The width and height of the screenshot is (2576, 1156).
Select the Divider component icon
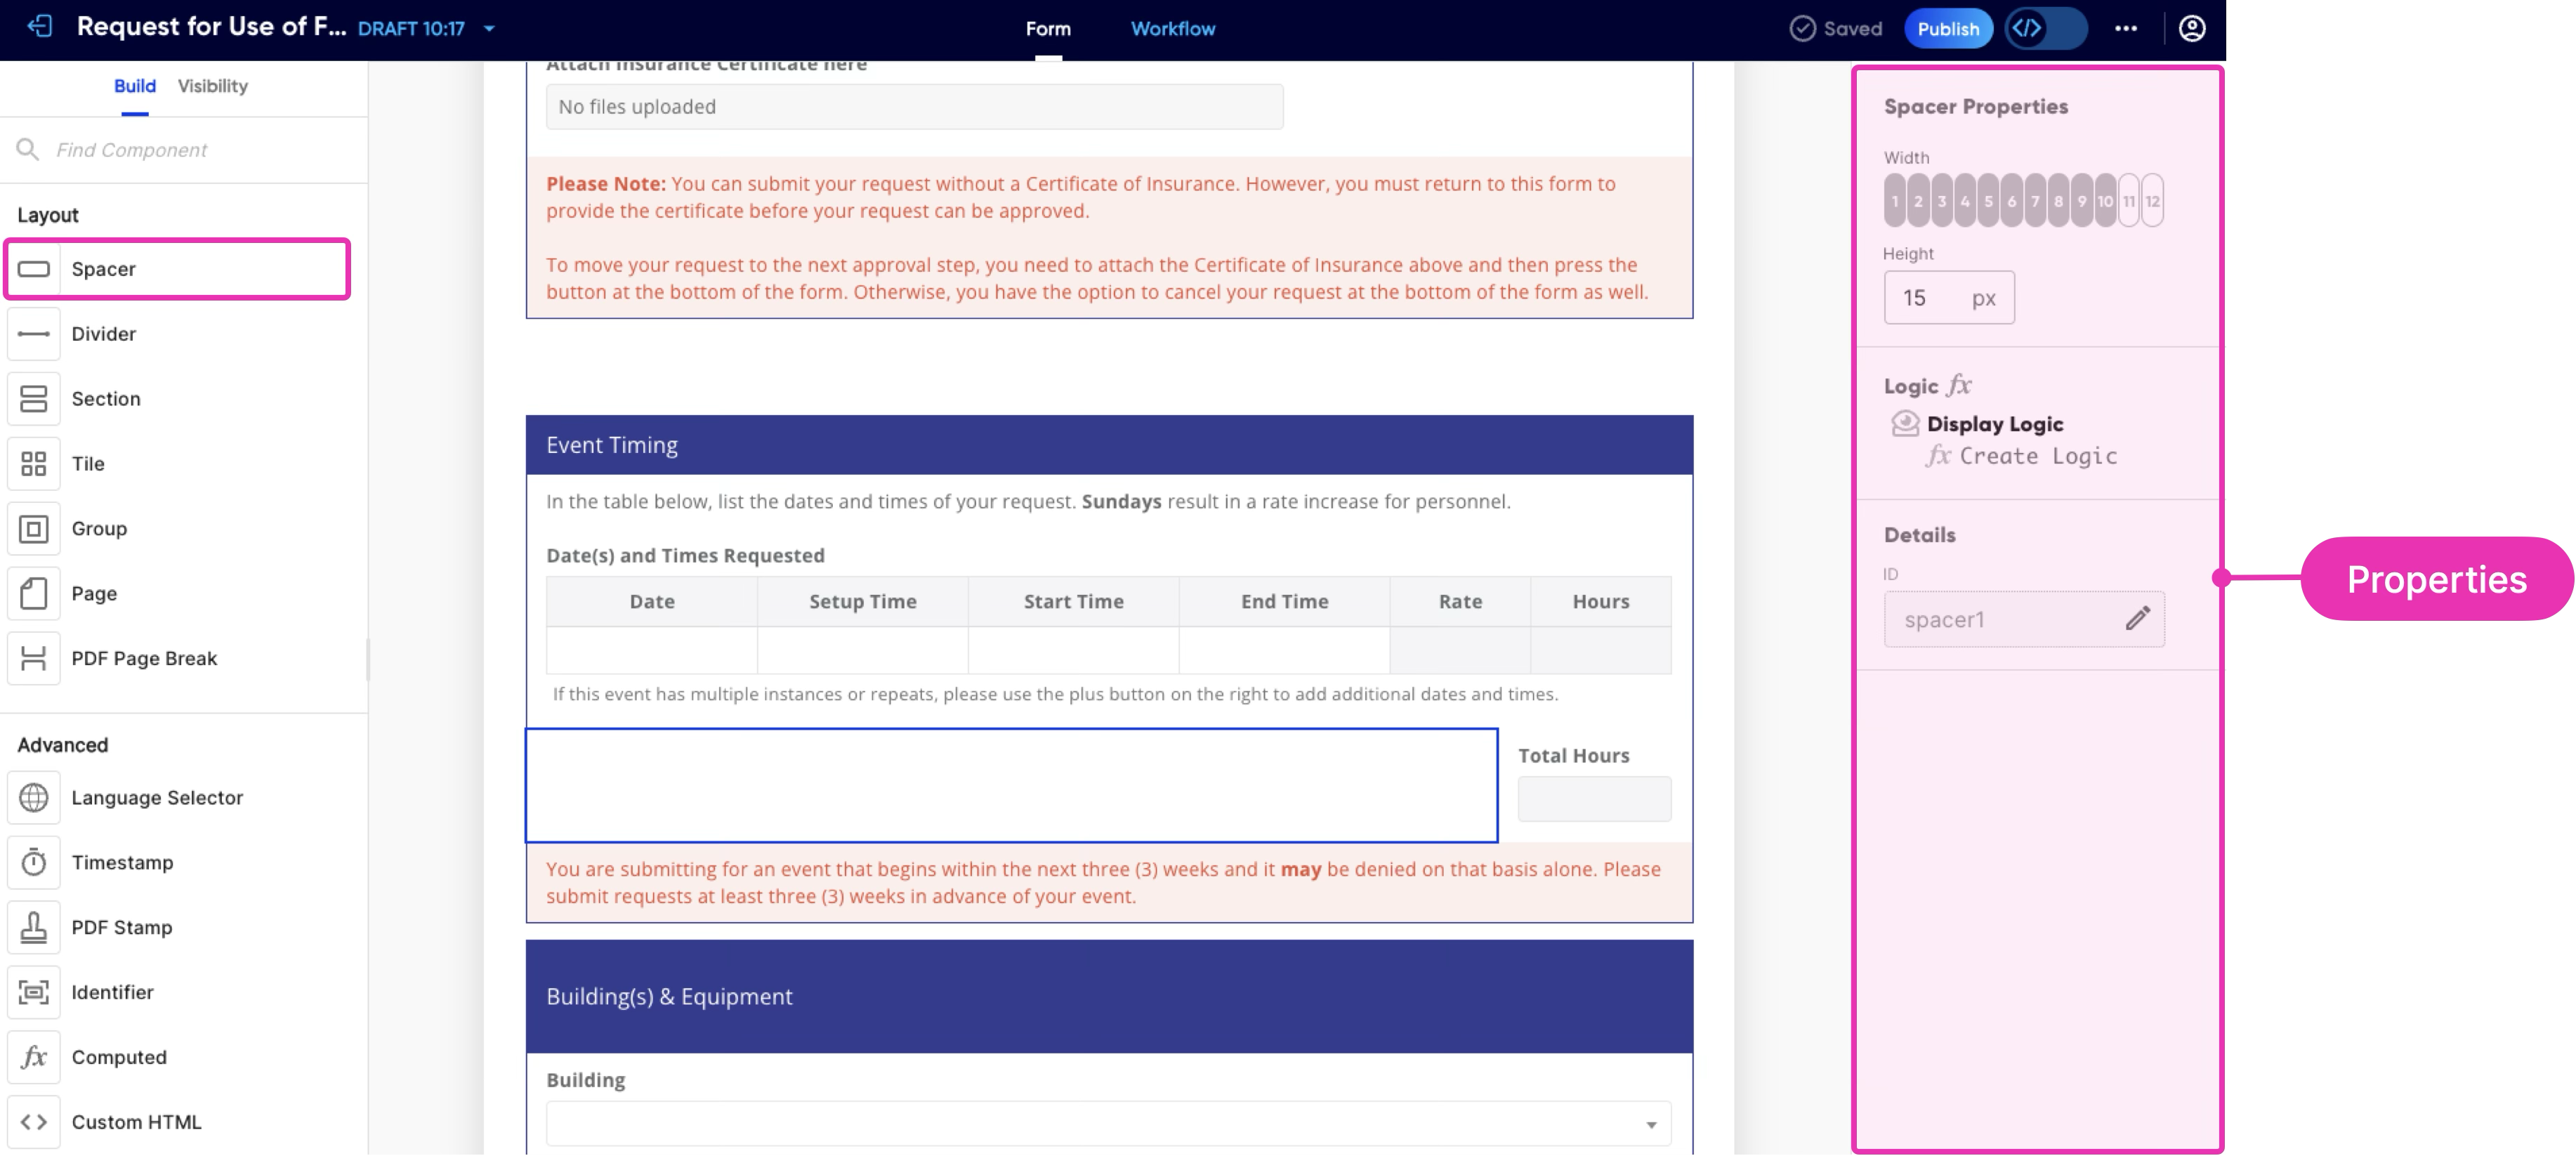(x=34, y=334)
